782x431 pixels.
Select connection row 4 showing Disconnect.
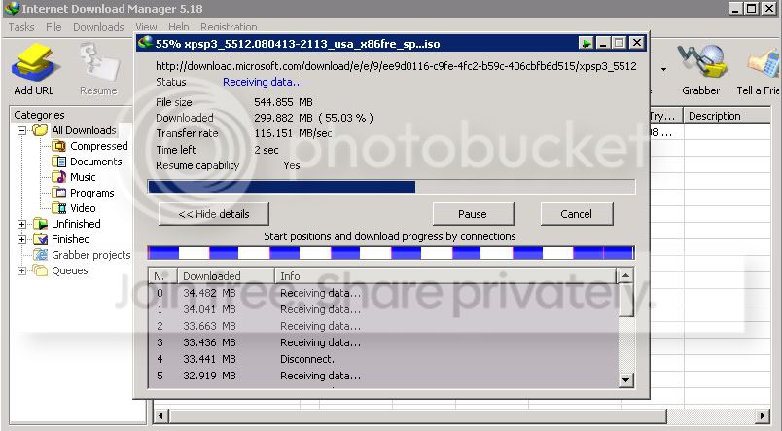(383, 359)
